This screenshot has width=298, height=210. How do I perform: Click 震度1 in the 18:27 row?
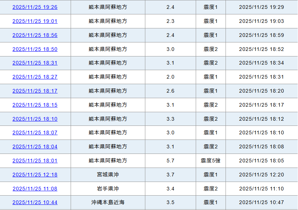[x=210, y=77]
